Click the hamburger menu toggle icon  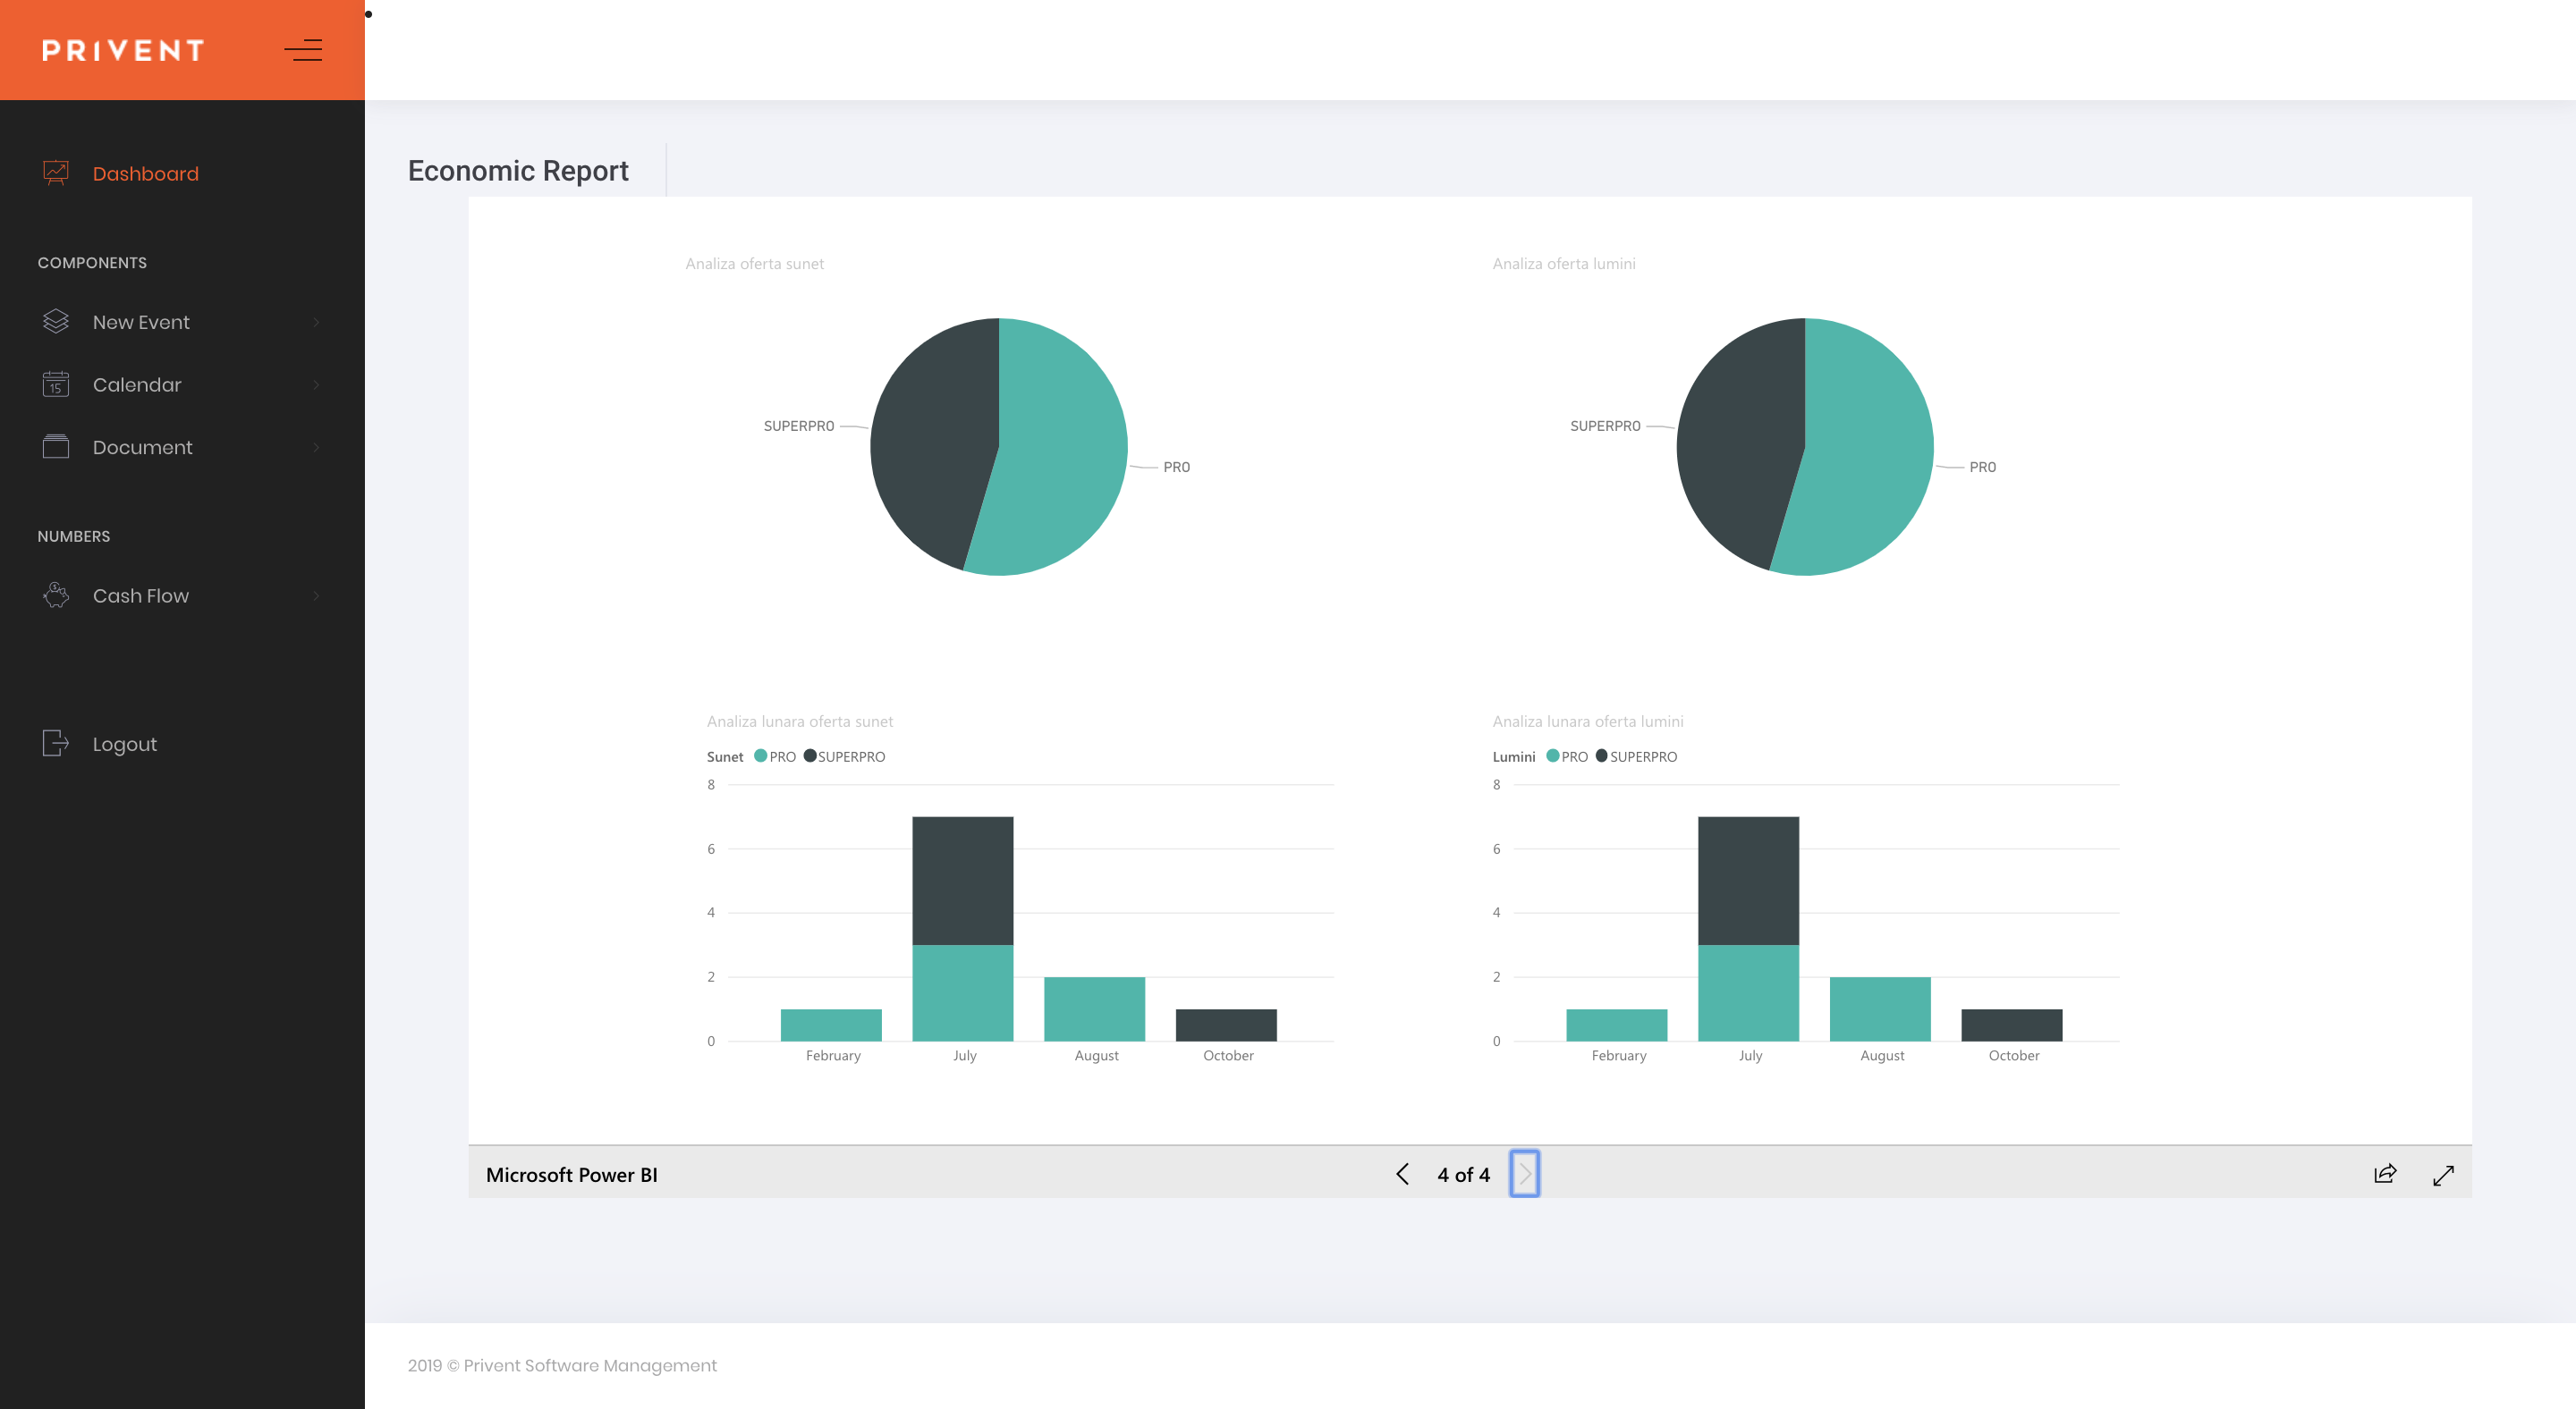[303, 50]
